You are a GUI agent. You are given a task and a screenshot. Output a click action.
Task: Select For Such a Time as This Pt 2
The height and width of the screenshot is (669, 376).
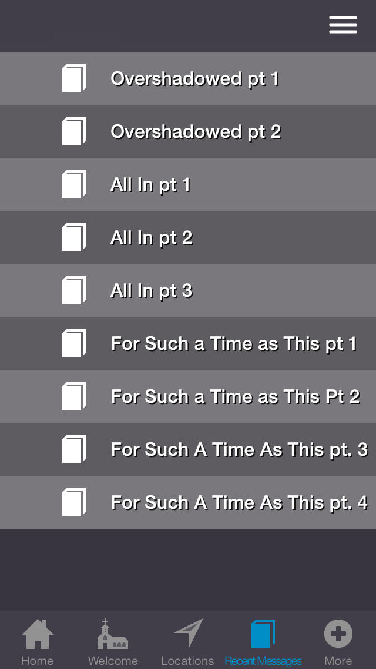[x=188, y=396]
